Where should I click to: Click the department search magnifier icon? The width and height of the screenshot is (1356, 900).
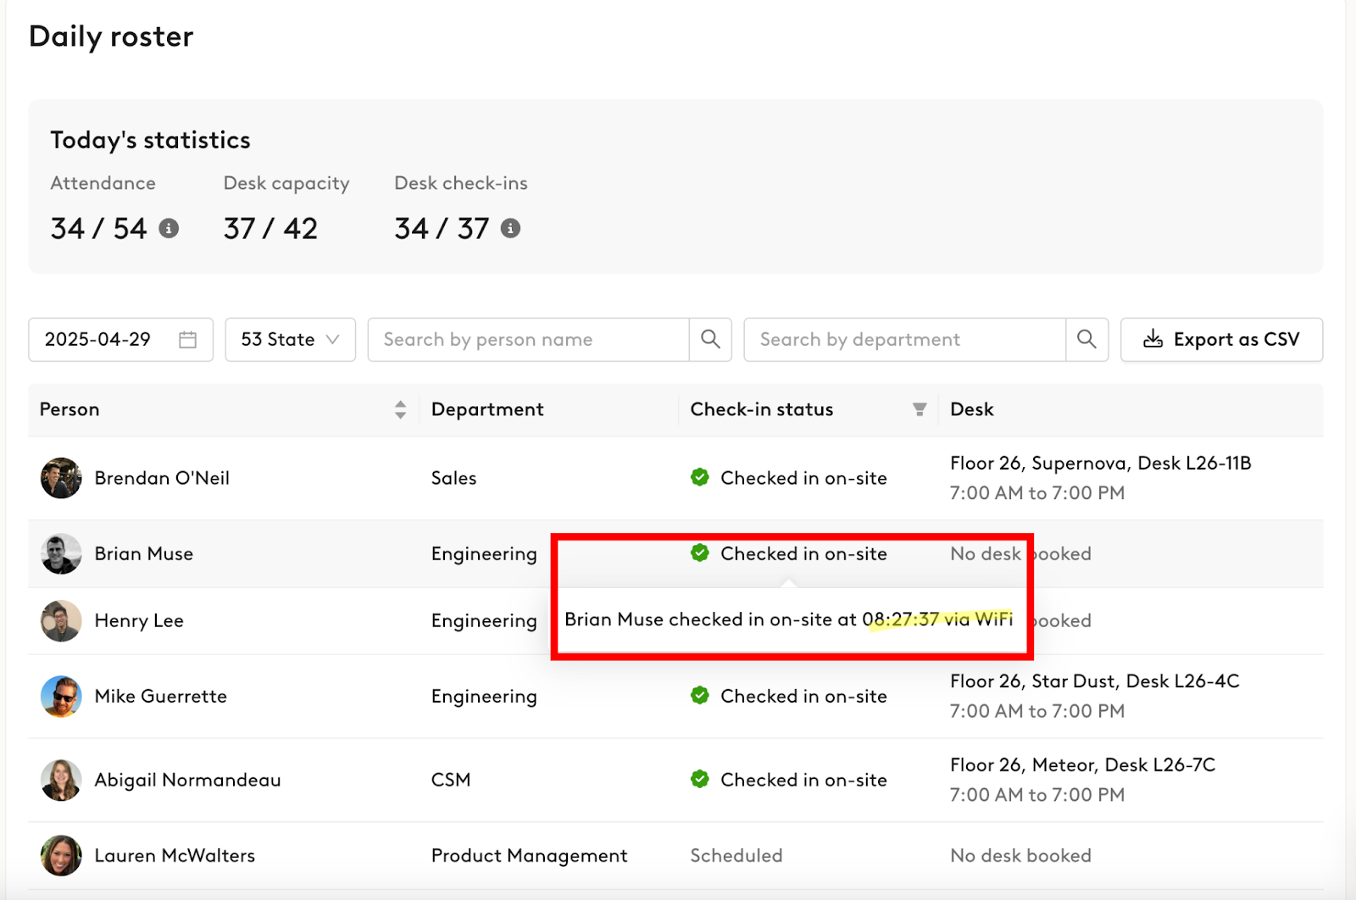[1086, 340]
